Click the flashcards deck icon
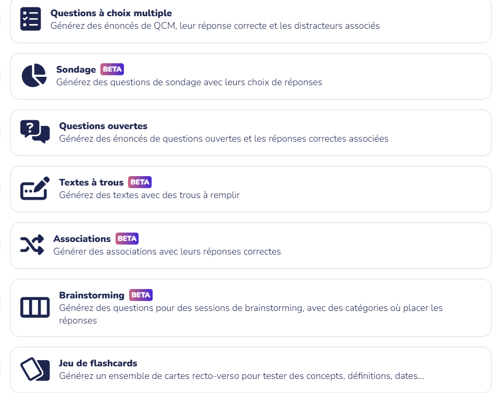 (x=35, y=369)
